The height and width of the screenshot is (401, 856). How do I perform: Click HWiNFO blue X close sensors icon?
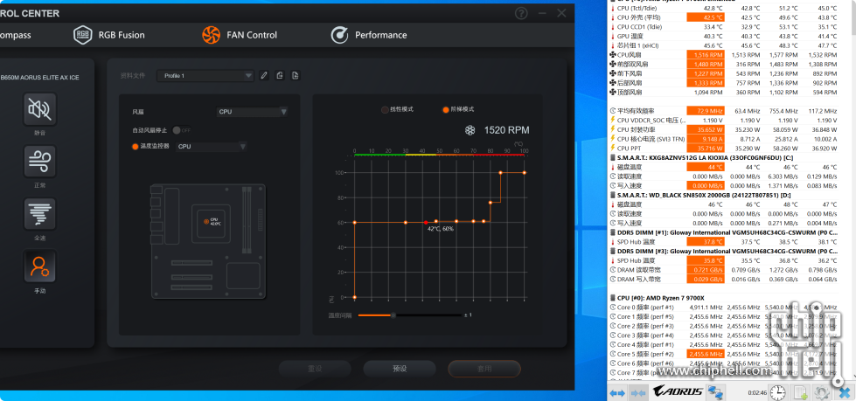pyautogui.click(x=844, y=391)
